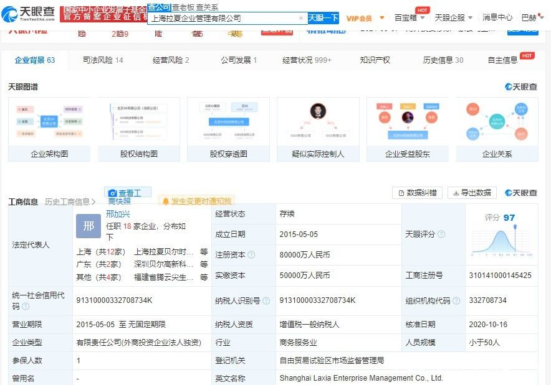Click the 核准日期 value 2020-10-16
The image size is (551, 385).
tap(488, 324)
